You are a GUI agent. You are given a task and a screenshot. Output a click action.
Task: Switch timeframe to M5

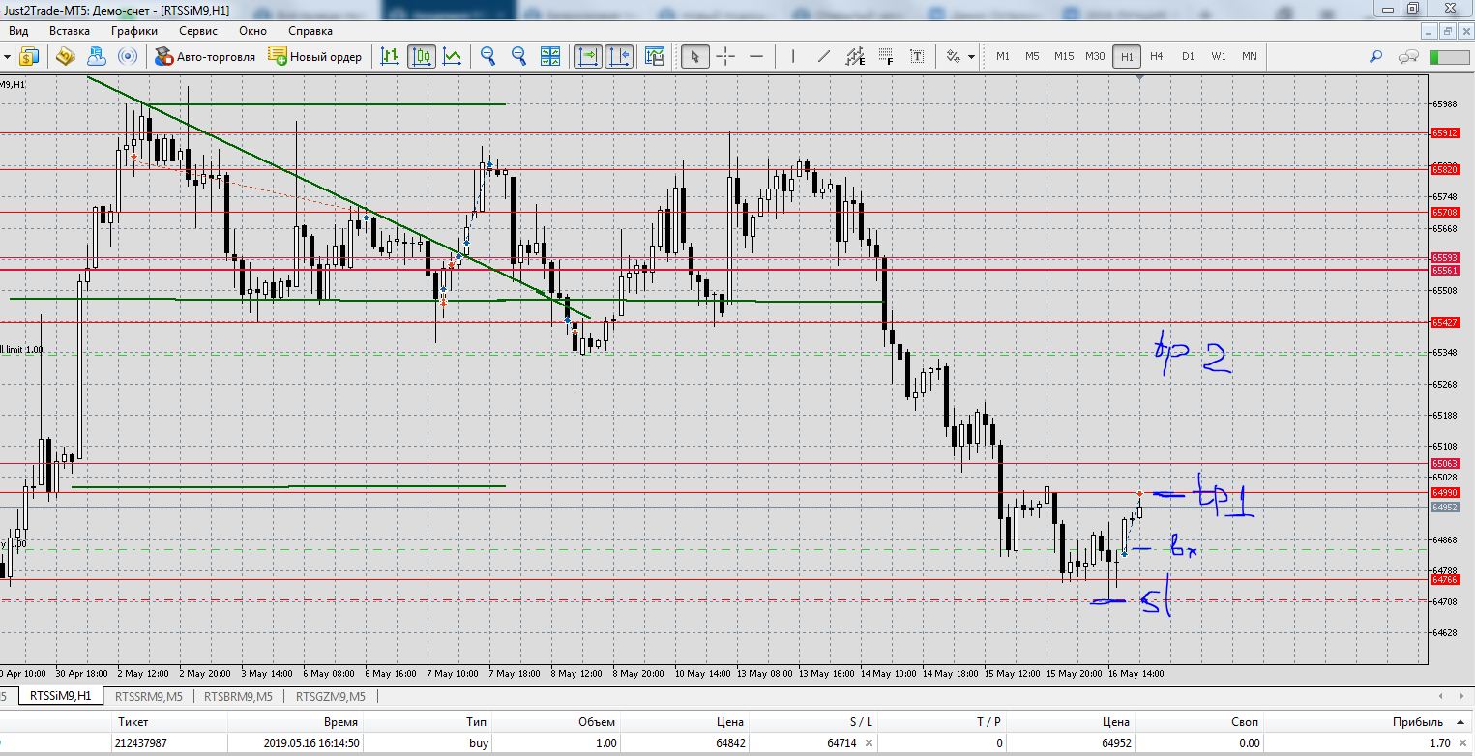coord(1033,56)
